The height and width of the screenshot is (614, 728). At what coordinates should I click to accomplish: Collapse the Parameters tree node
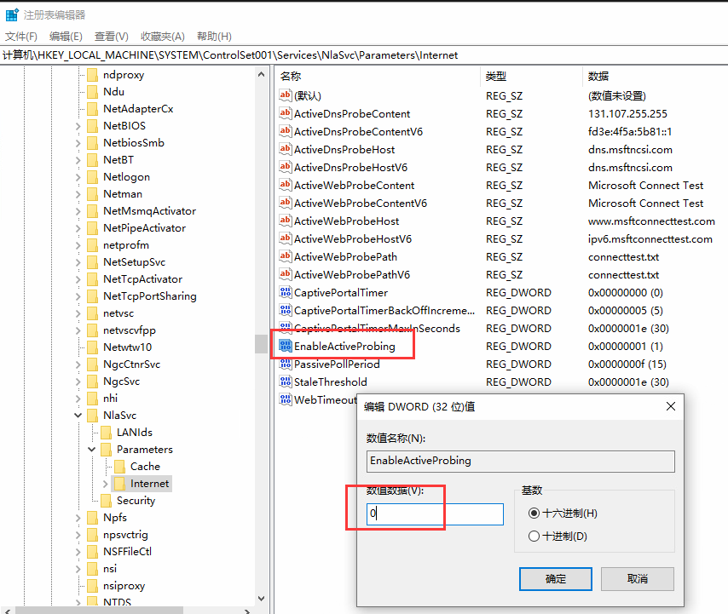click(x=91, y=450)
